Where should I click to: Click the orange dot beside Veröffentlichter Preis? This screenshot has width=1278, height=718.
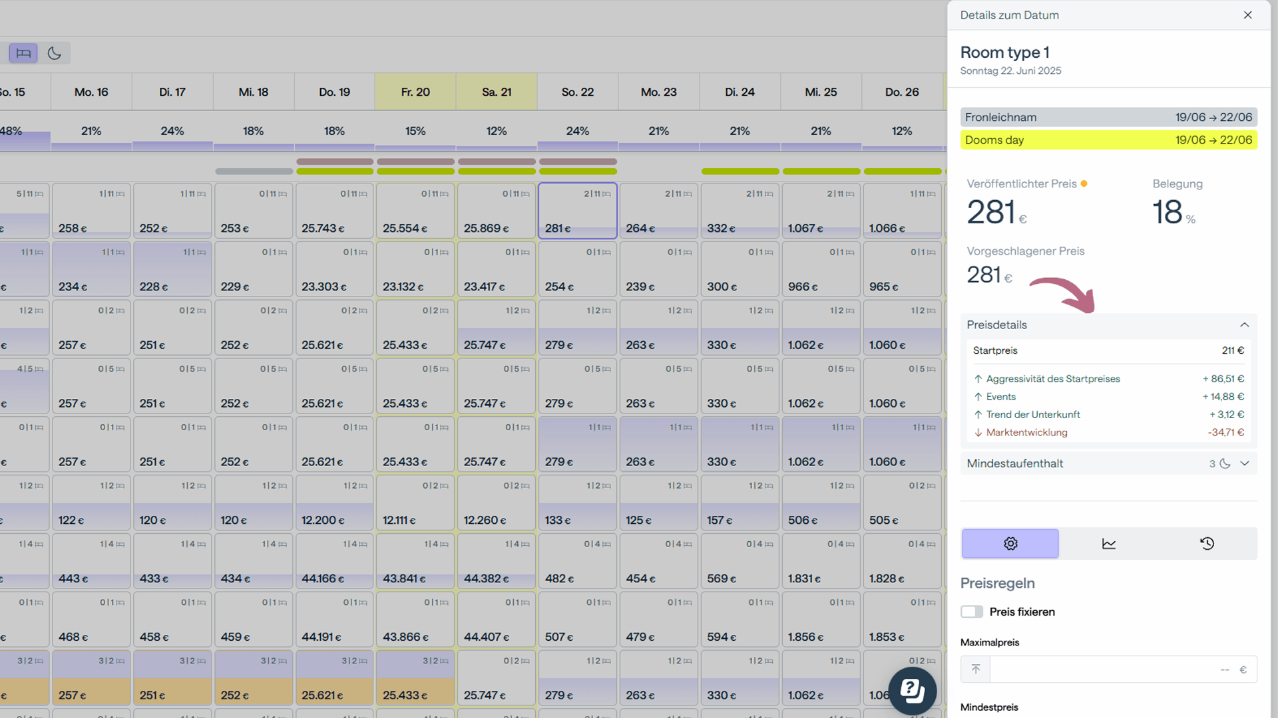click(x=1084, y=183)
